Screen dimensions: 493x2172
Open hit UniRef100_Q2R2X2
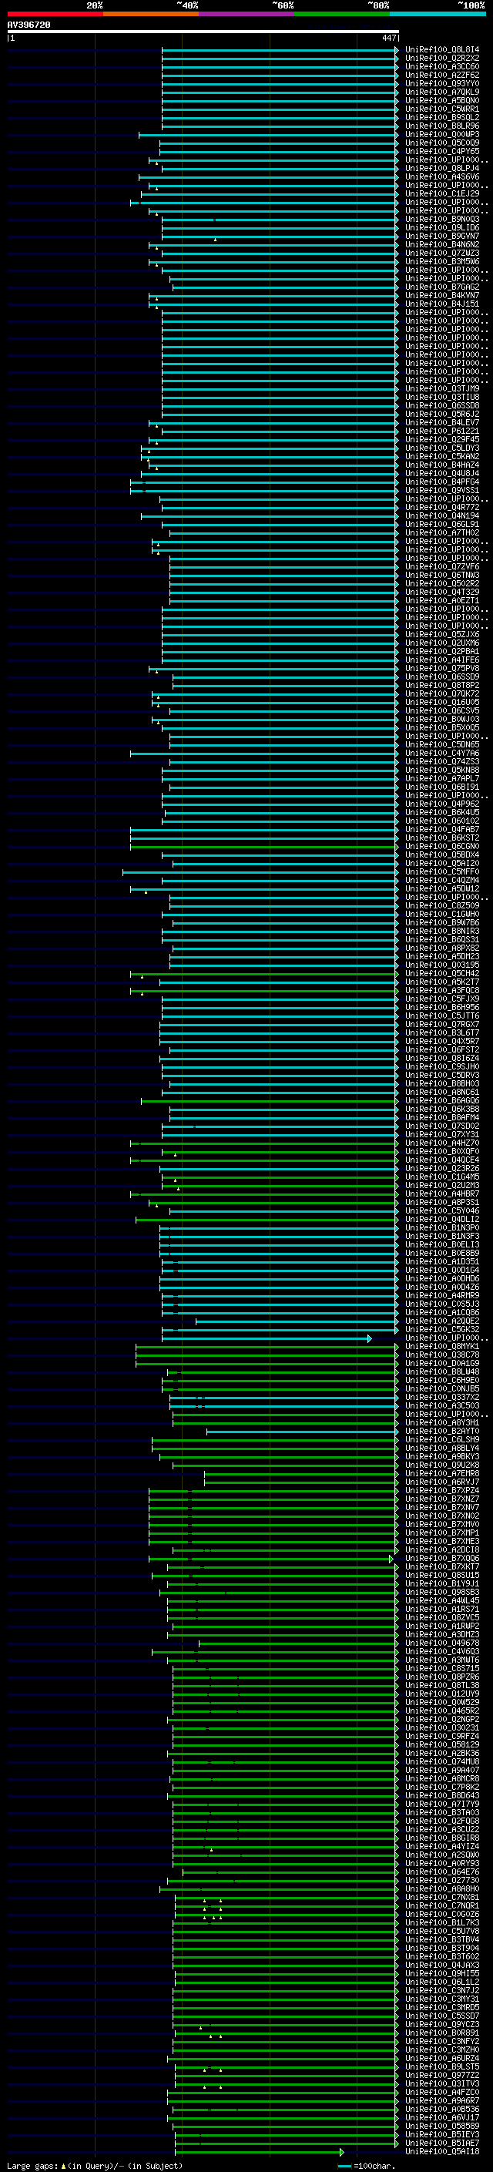coord(442,59)
